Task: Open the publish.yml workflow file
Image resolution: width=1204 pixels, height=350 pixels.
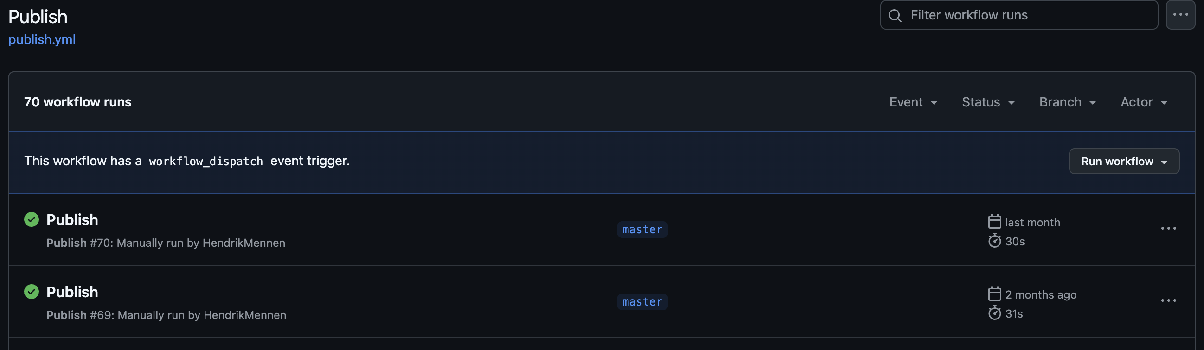Action: click(42, 40)
